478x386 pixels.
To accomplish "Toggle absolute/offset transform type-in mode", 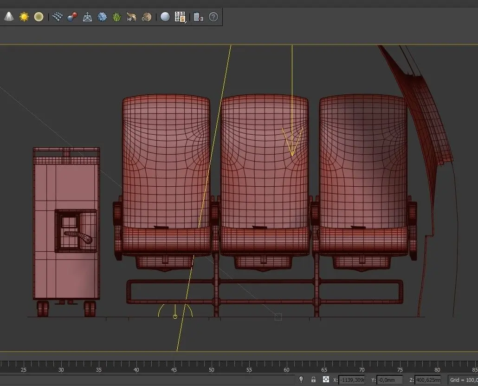I will coord(326,380).
